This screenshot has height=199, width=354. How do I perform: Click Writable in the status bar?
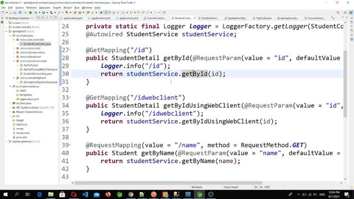197,187
